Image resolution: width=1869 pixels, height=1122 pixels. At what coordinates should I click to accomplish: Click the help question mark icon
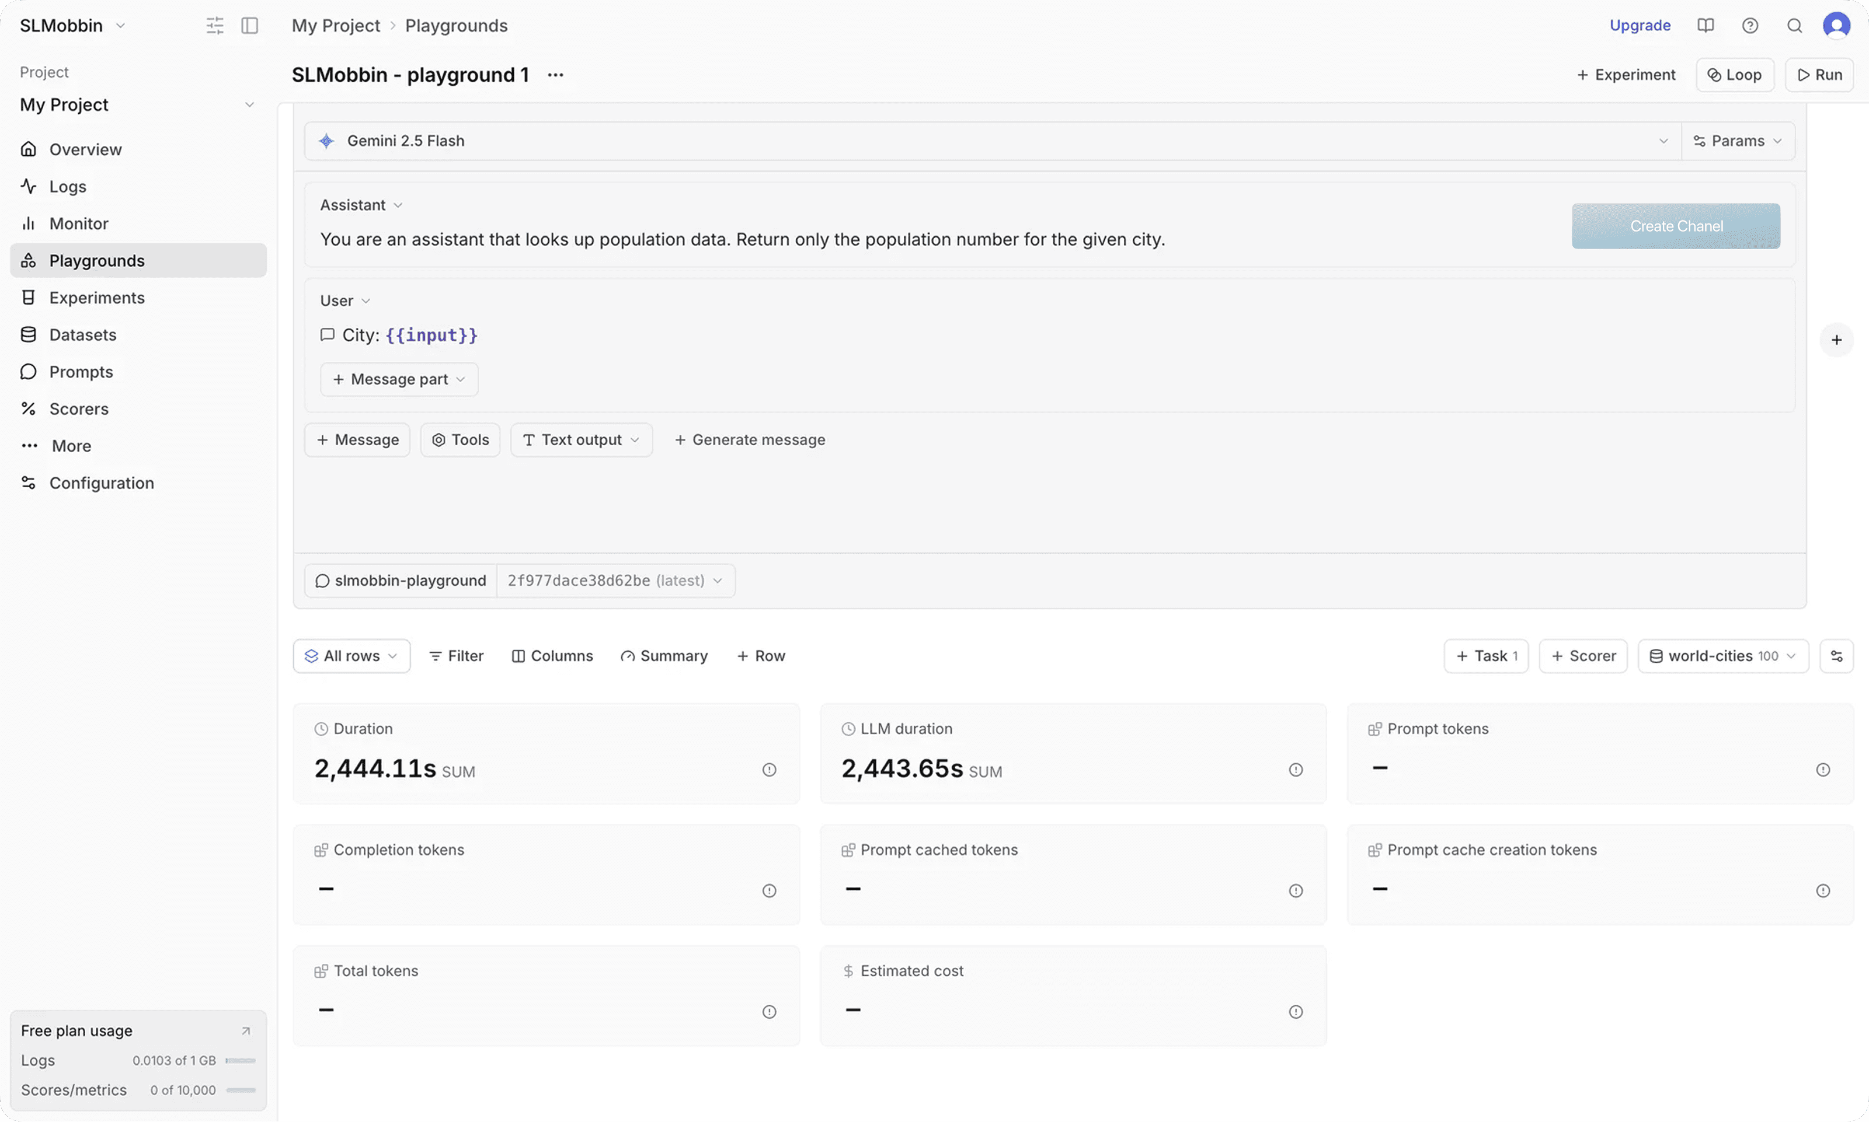click(x=1749, y=26)
